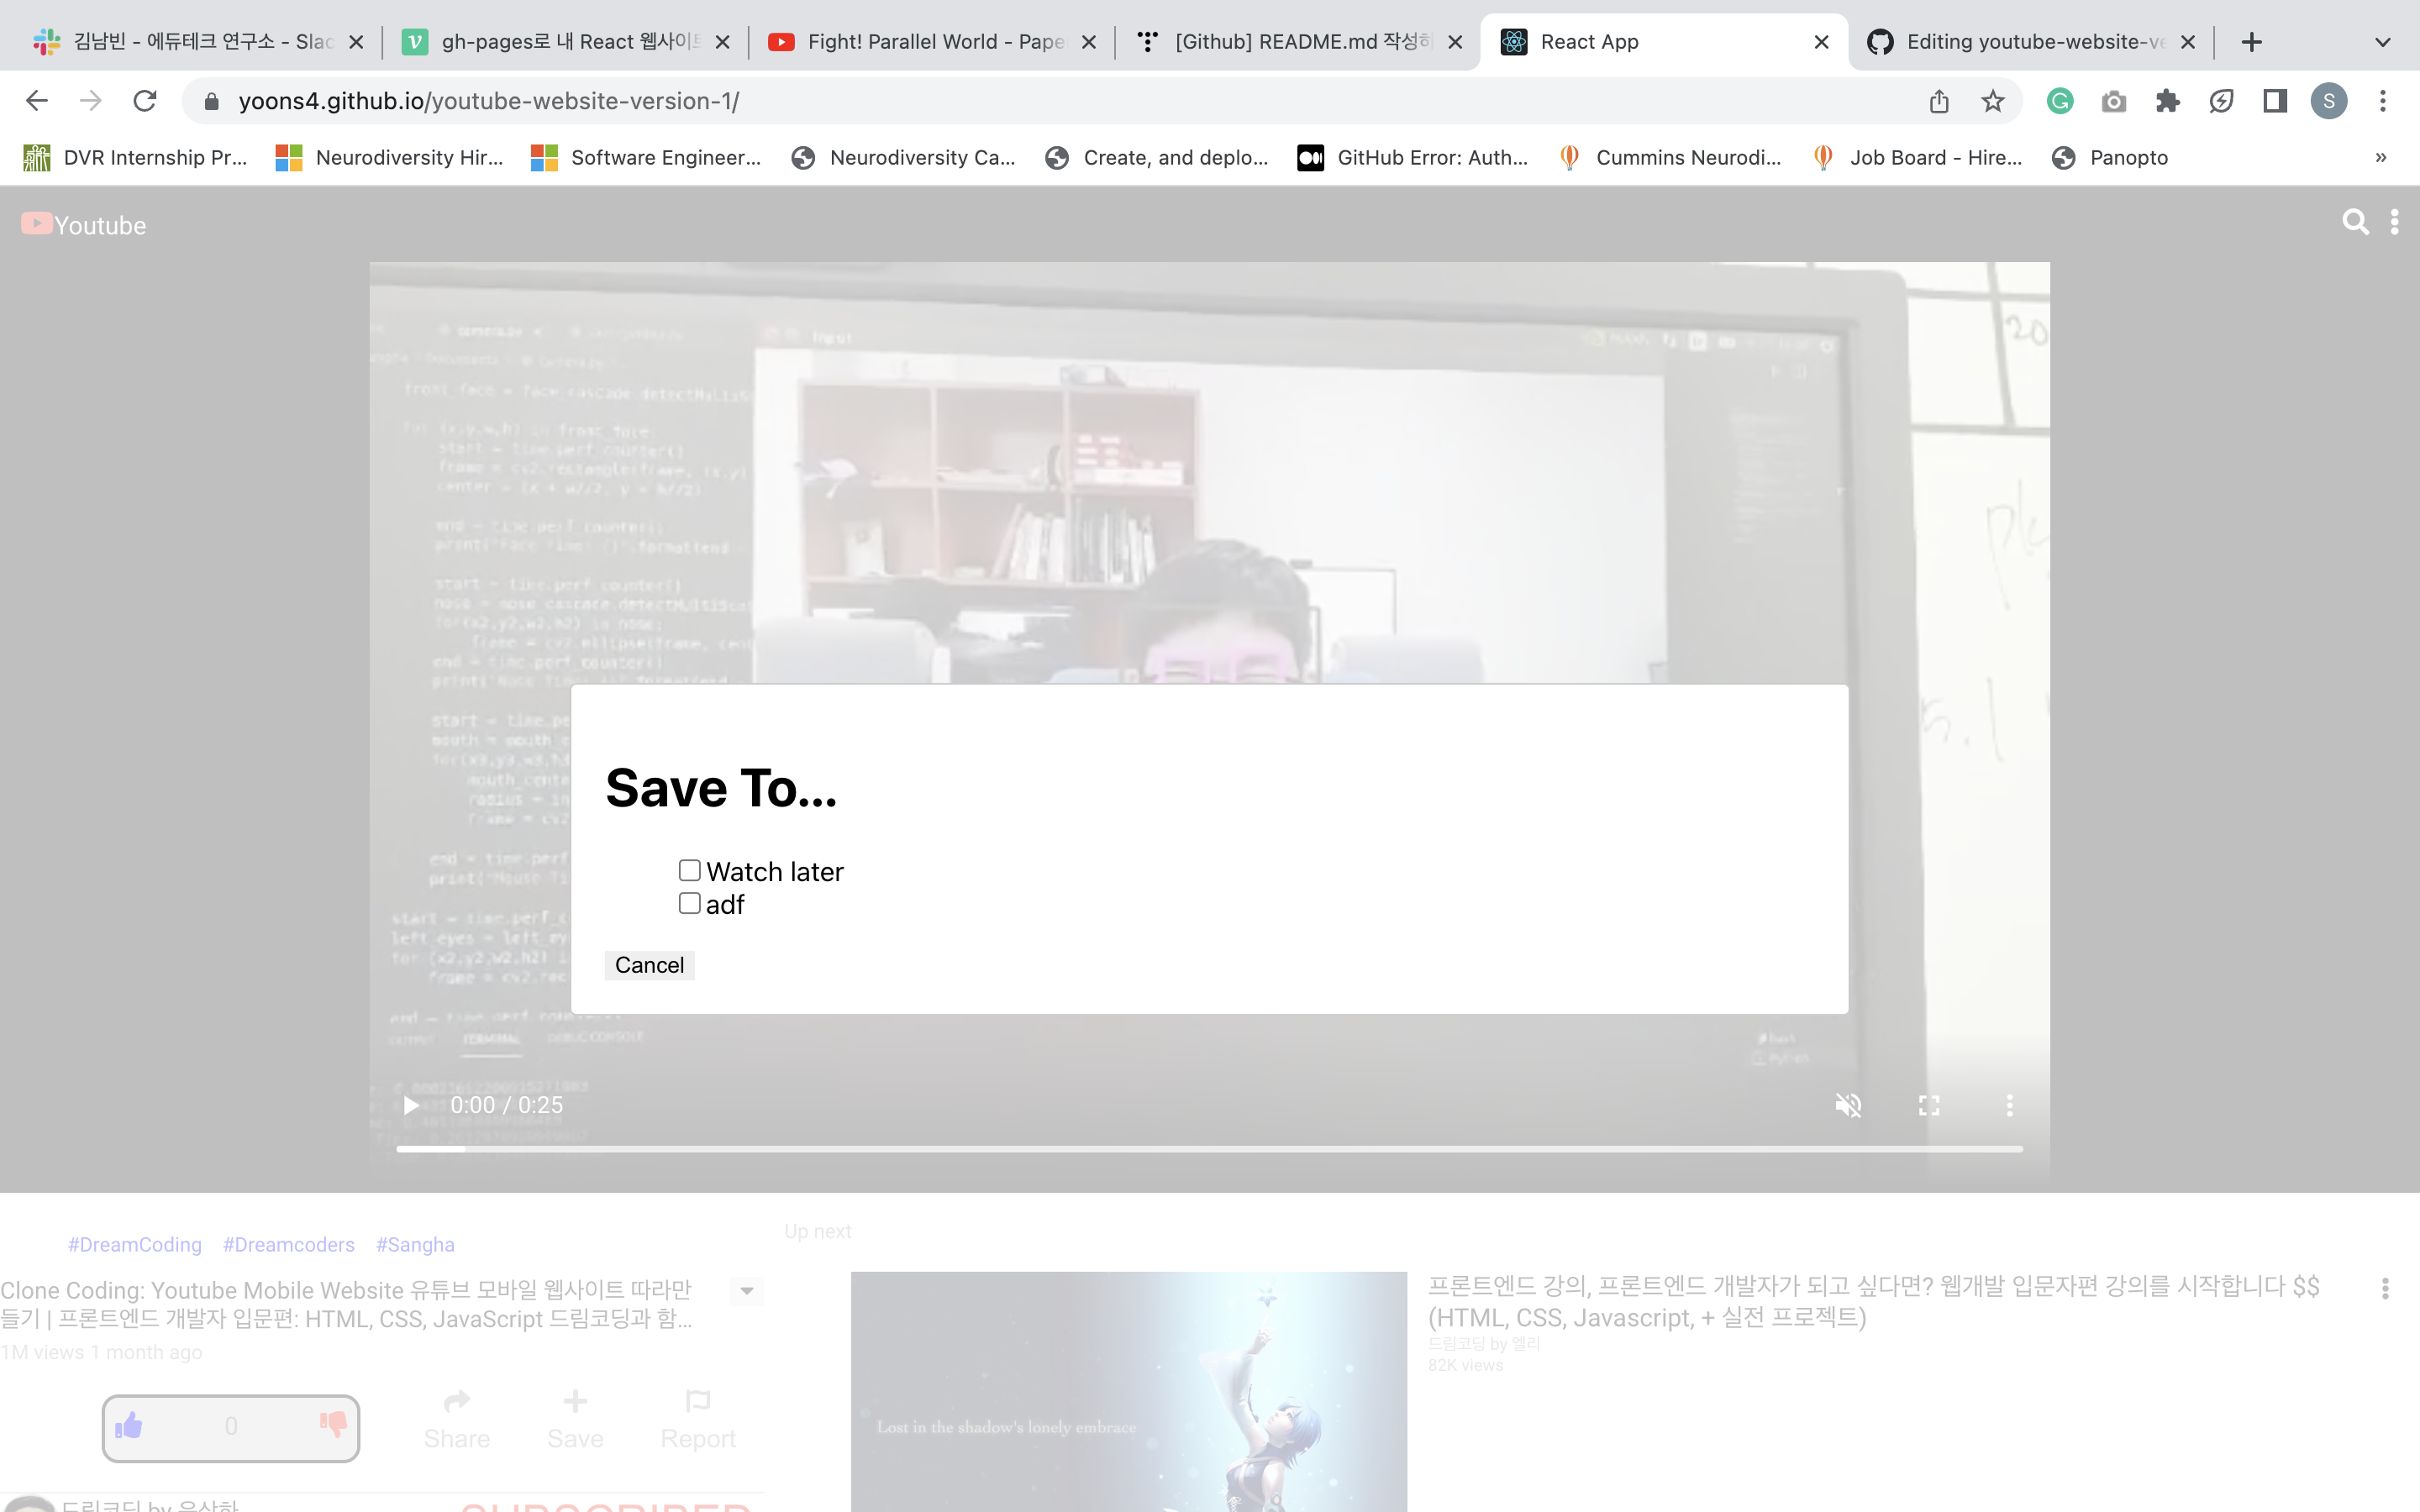Click the video progress bar
Screen dimensions: 2420x1512
click(1210, 1149)
